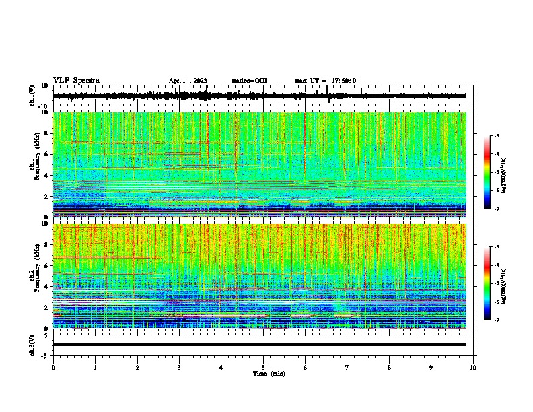Click the "ch.1 Frequency (kHz)" axis label
533x412 pixels.
[34, 158]
